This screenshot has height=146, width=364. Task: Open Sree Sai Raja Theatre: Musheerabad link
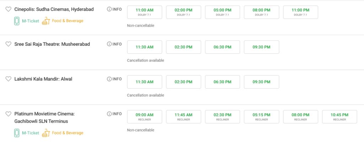52,44
